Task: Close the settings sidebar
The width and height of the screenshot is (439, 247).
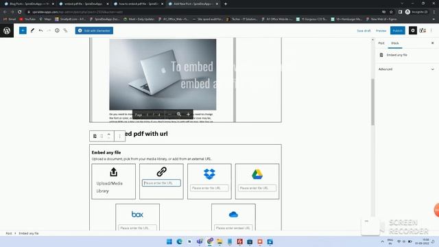Action: coord(433,43)
